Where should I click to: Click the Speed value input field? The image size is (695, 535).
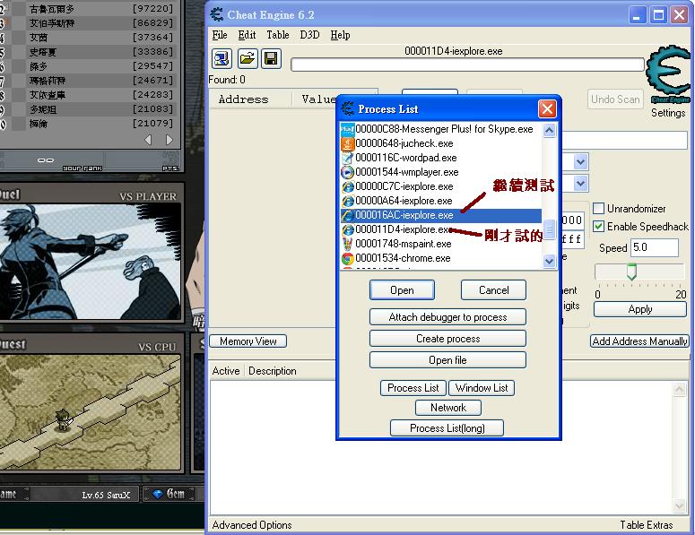pyautogui.click(x=655, y=247)
